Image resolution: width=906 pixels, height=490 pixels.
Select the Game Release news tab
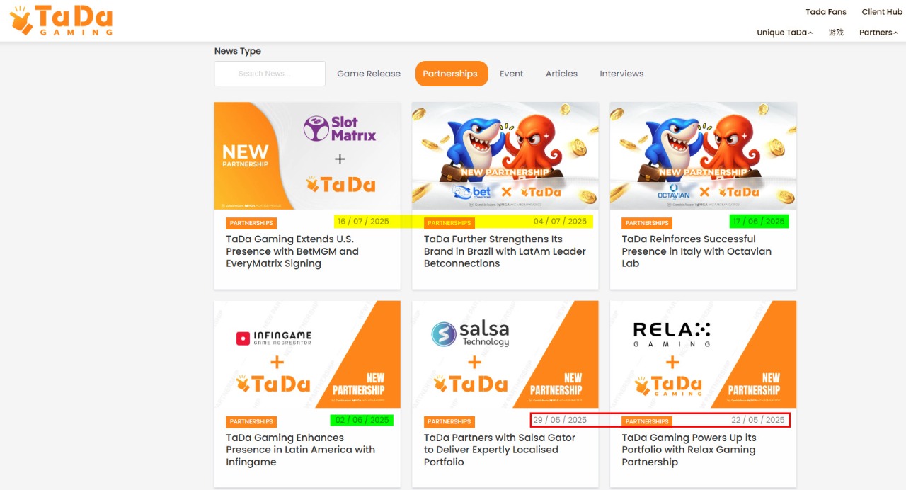click(369, 74)
